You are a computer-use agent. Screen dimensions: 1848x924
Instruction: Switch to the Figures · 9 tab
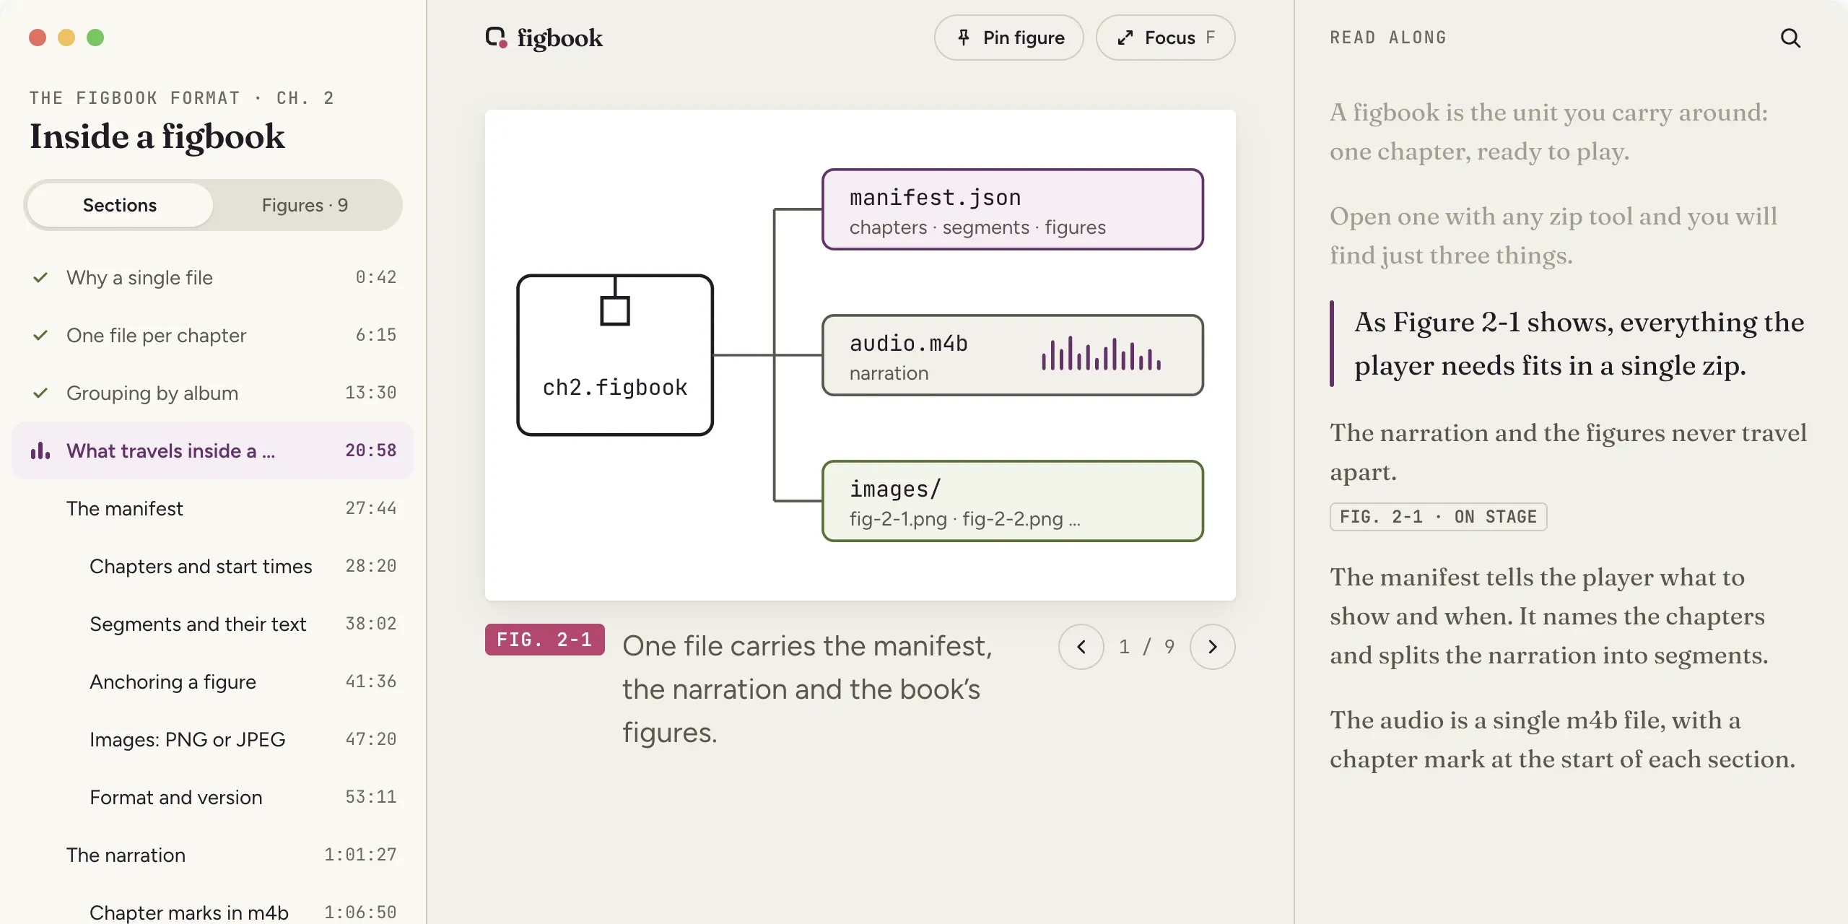tap(305, 205)
